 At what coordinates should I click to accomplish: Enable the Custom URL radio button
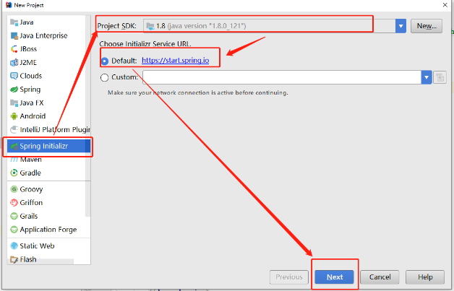coord(105,77)
